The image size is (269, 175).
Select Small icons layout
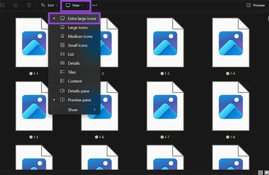pyautogui.click(x=74, y=45)
